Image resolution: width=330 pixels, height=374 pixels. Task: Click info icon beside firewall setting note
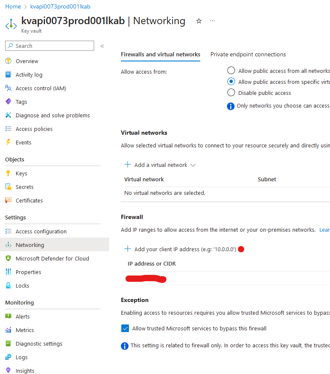[x=125, y=346]
